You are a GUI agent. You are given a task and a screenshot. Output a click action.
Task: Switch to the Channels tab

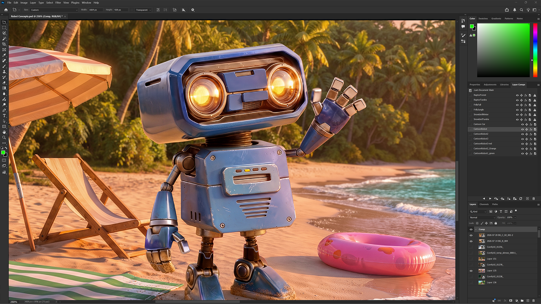point(484,204)
